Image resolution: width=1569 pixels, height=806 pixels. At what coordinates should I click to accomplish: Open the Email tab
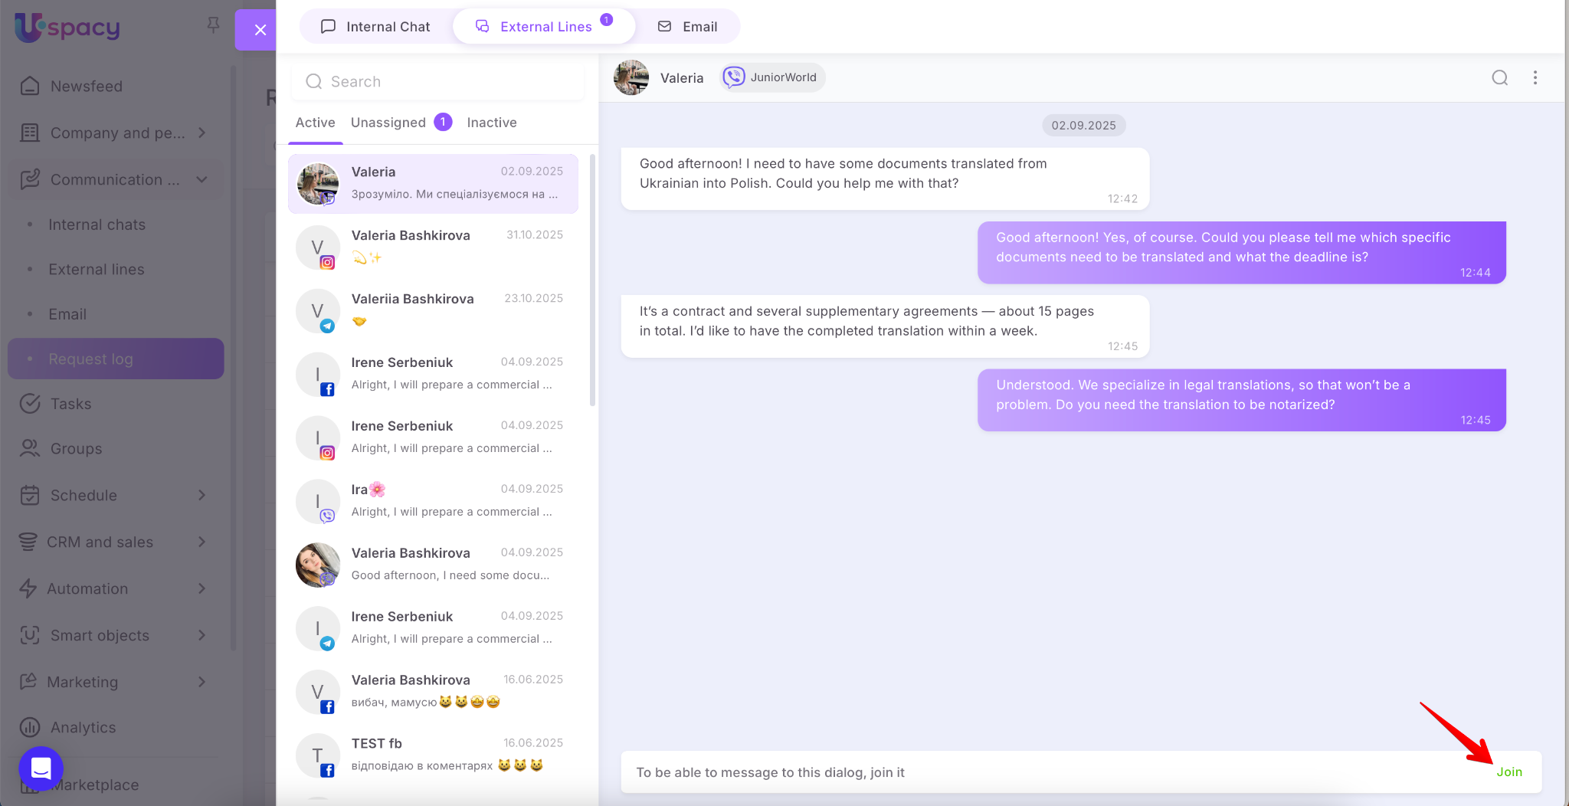pyautogui.click(x=687, y=27)
